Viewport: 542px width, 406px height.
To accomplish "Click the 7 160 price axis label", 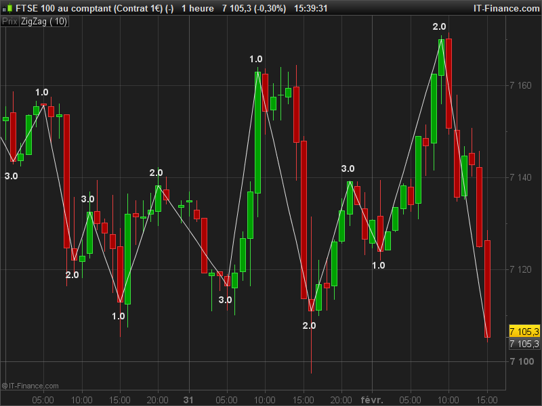I will pyautogui.click(x=520, y=86).
